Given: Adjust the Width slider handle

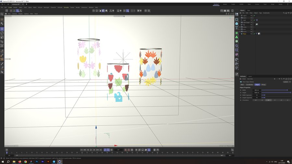Looking at the screenshot, I should pyautogui.click(x=287, y=90).
